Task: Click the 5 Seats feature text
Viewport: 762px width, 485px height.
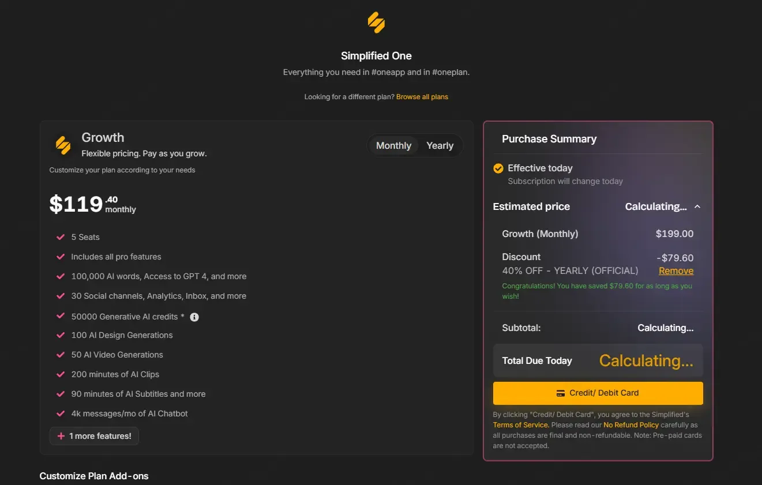Action: 85,237
